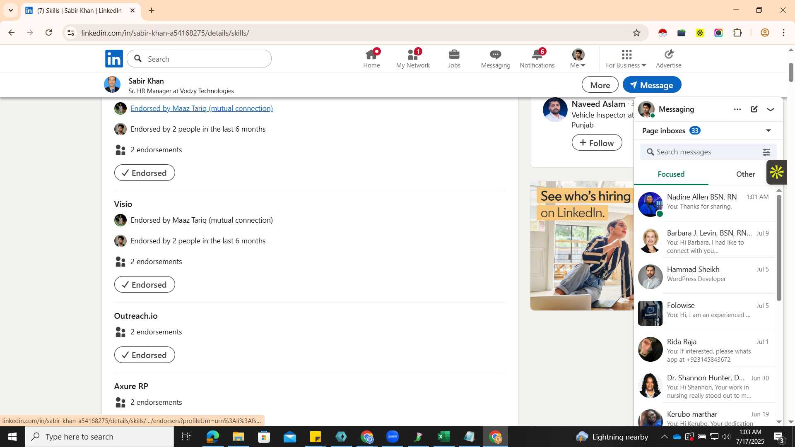Close the Skills LinkedIn tab
This screenshot has width=795, height=447.
pos(132,10)
